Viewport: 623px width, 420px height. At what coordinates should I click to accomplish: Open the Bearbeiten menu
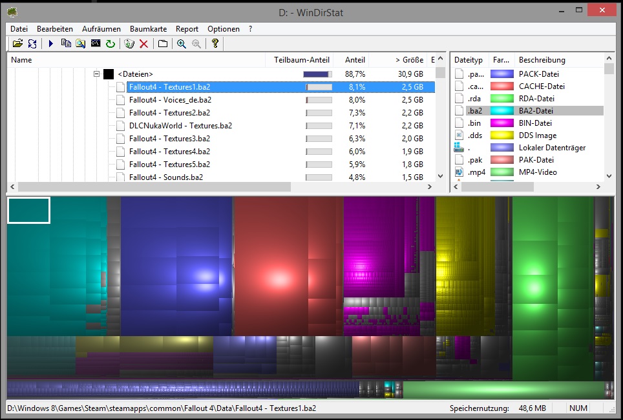55,29
